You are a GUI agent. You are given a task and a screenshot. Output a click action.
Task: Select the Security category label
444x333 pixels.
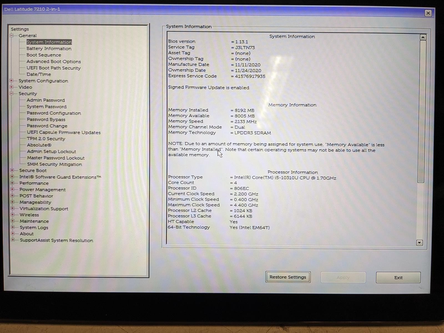point(27,94)
